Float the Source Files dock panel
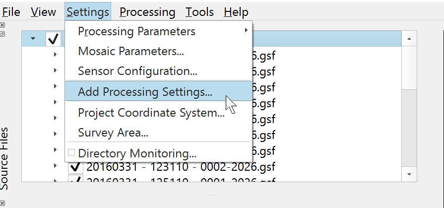Screen dimensions: 444x208 tap(2, 34)
